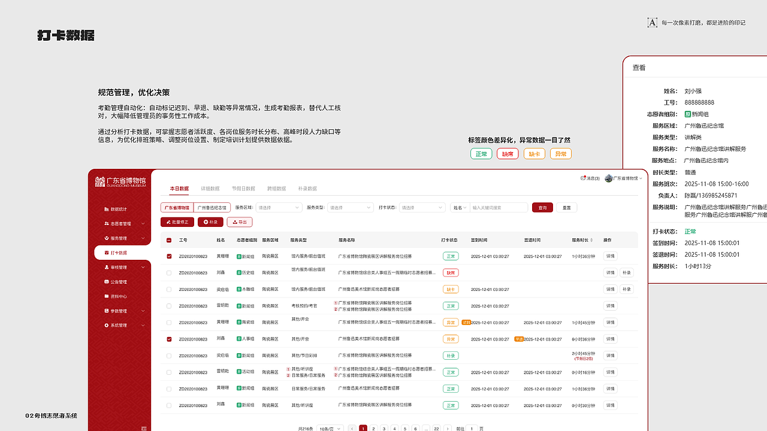
Task: Click the 审核管理 person icon in sidebar
Action: tap(107, 268)
